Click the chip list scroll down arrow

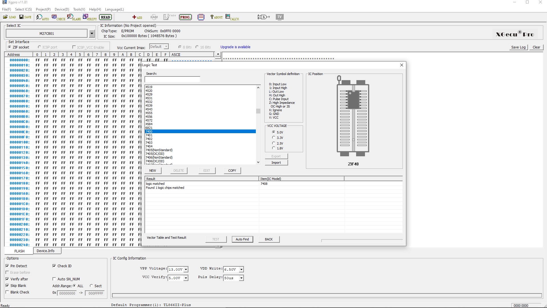[258, 162]
